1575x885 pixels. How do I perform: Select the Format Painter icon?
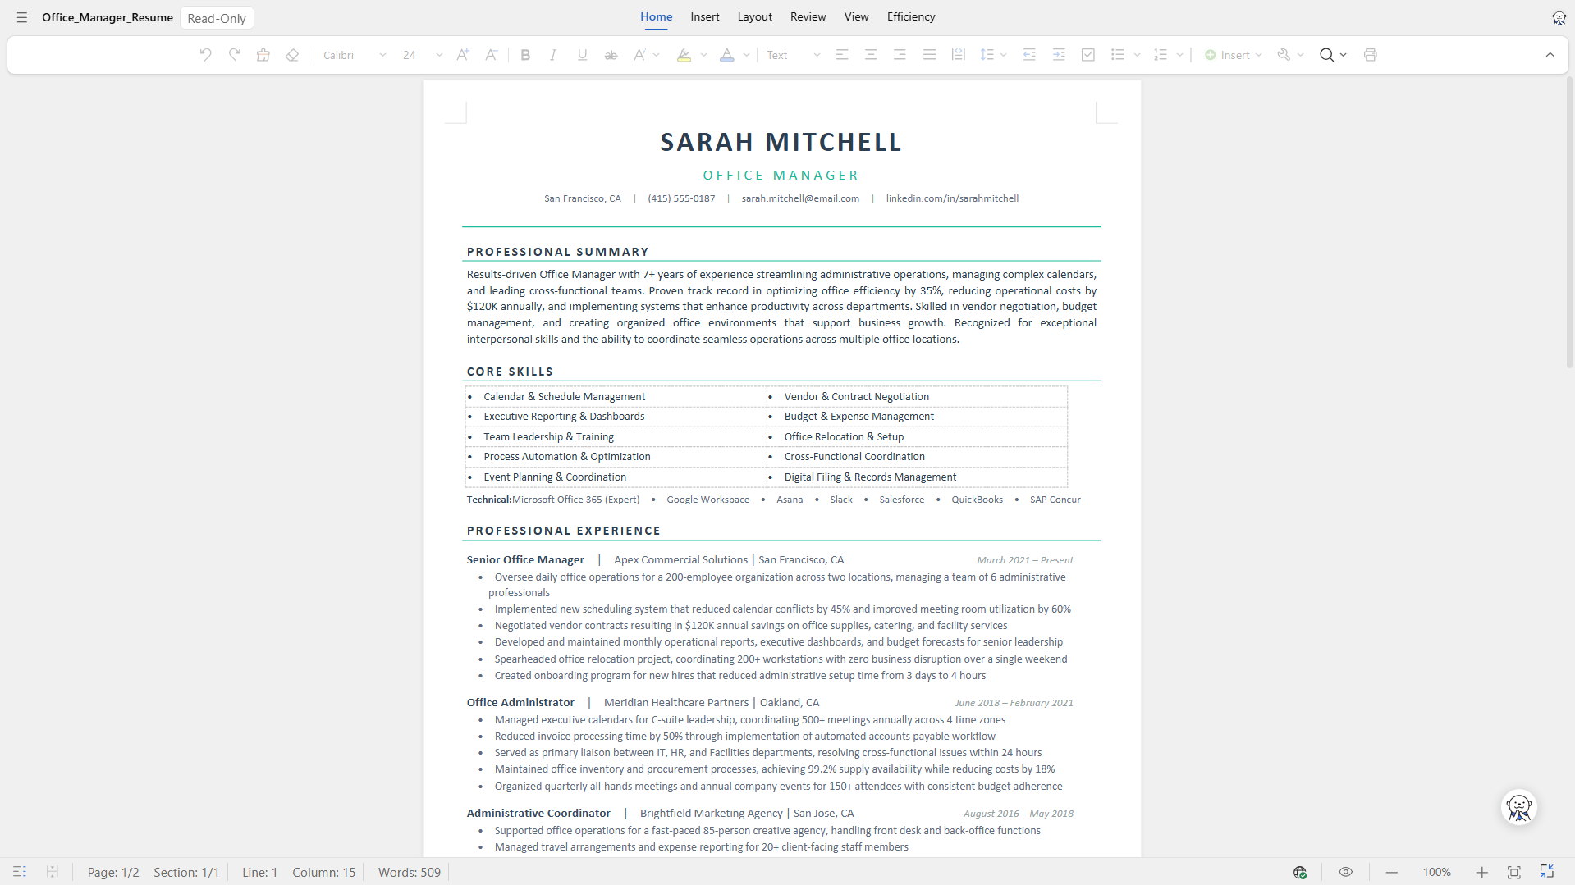(x=263, y=55)
